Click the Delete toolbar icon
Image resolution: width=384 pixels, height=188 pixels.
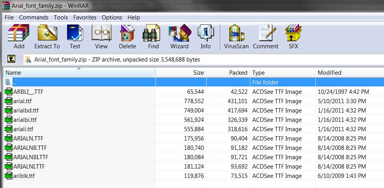coord(127,37)
